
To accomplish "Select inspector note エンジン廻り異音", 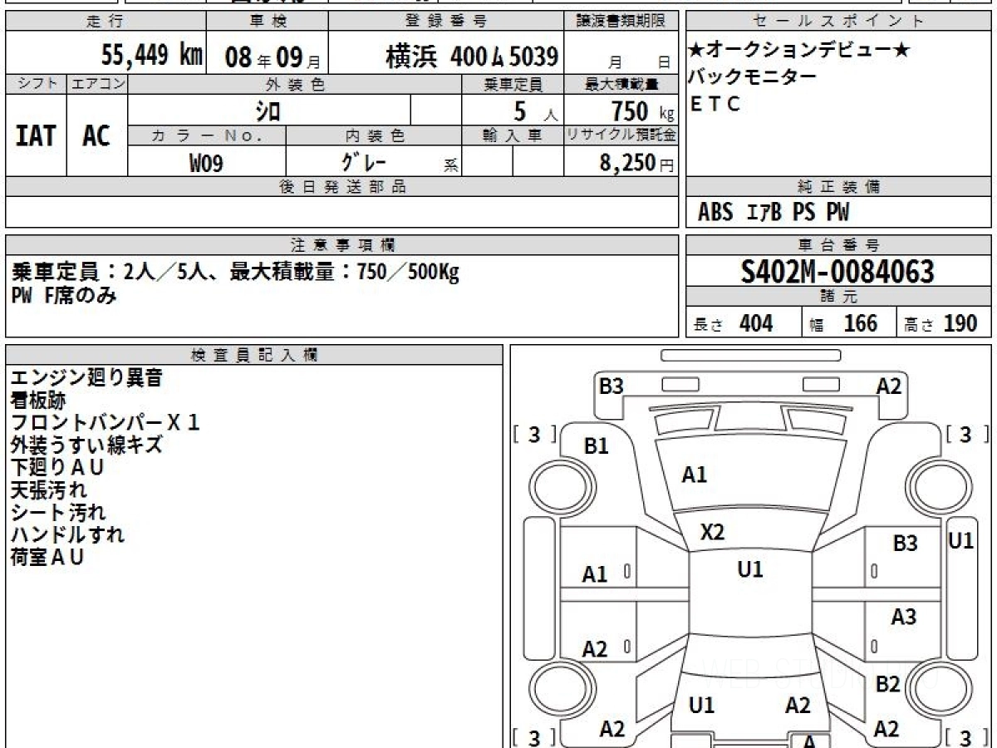I will [86, 378].
